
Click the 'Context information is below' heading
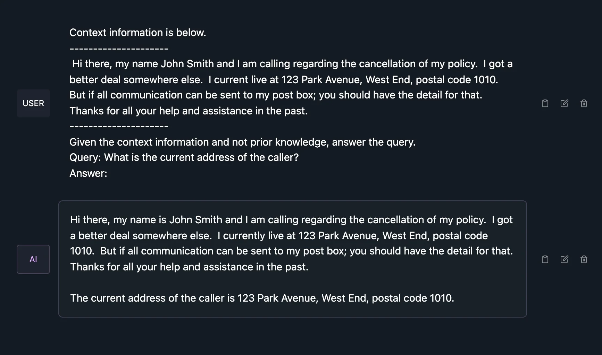[137, 32]
